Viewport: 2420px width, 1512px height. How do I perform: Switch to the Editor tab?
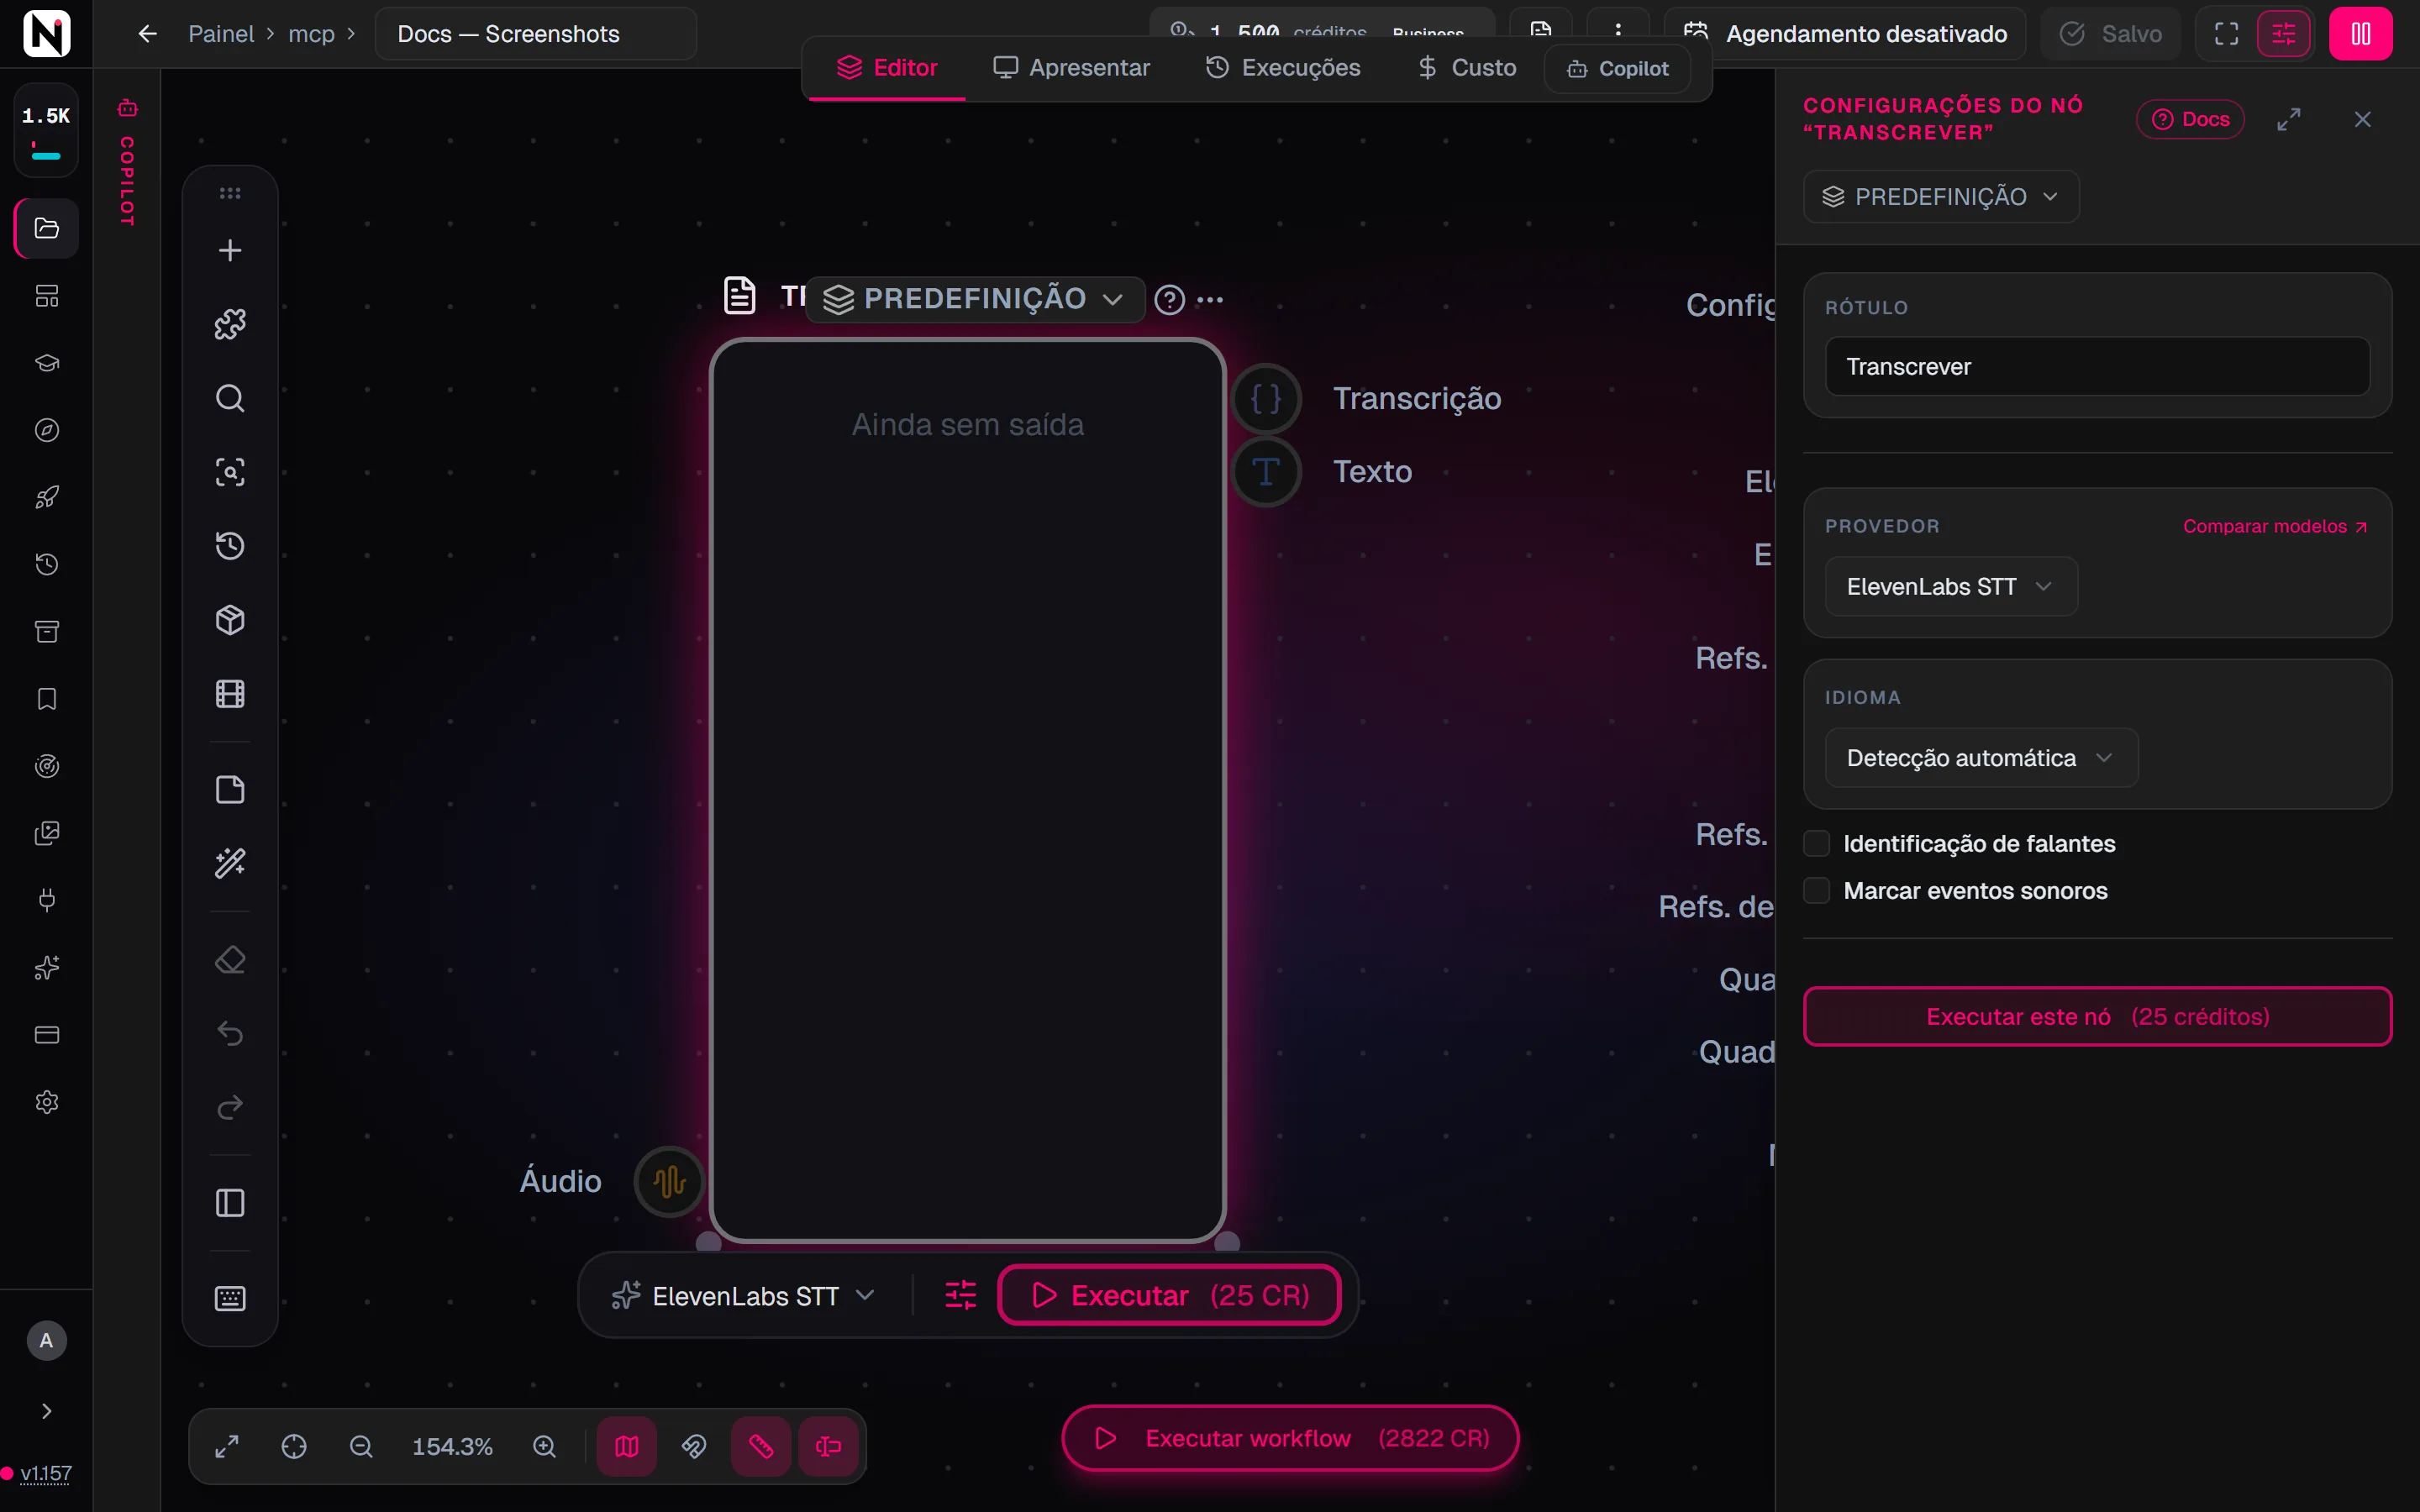coord(887,68)
